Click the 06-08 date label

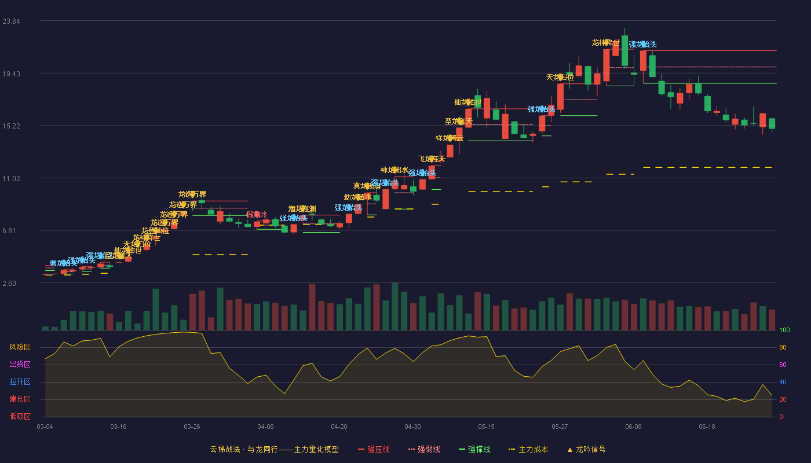click(x=633, y=427)
